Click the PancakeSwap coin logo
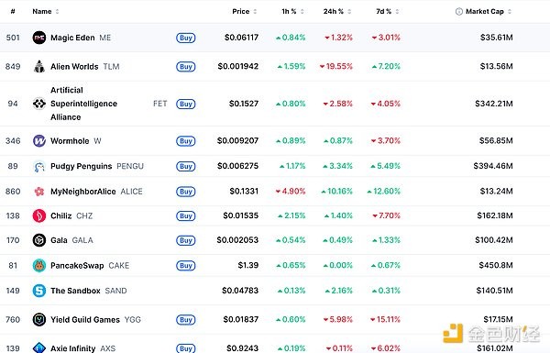 pos(39,266)
